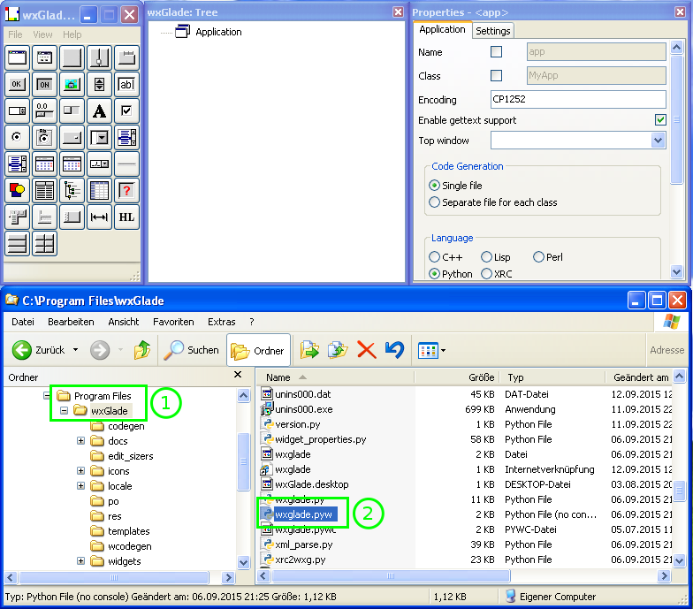Viewport: 693px width, 609px height.
Task: Select the Box sizer tool
Action: click(x=18, y=244)
